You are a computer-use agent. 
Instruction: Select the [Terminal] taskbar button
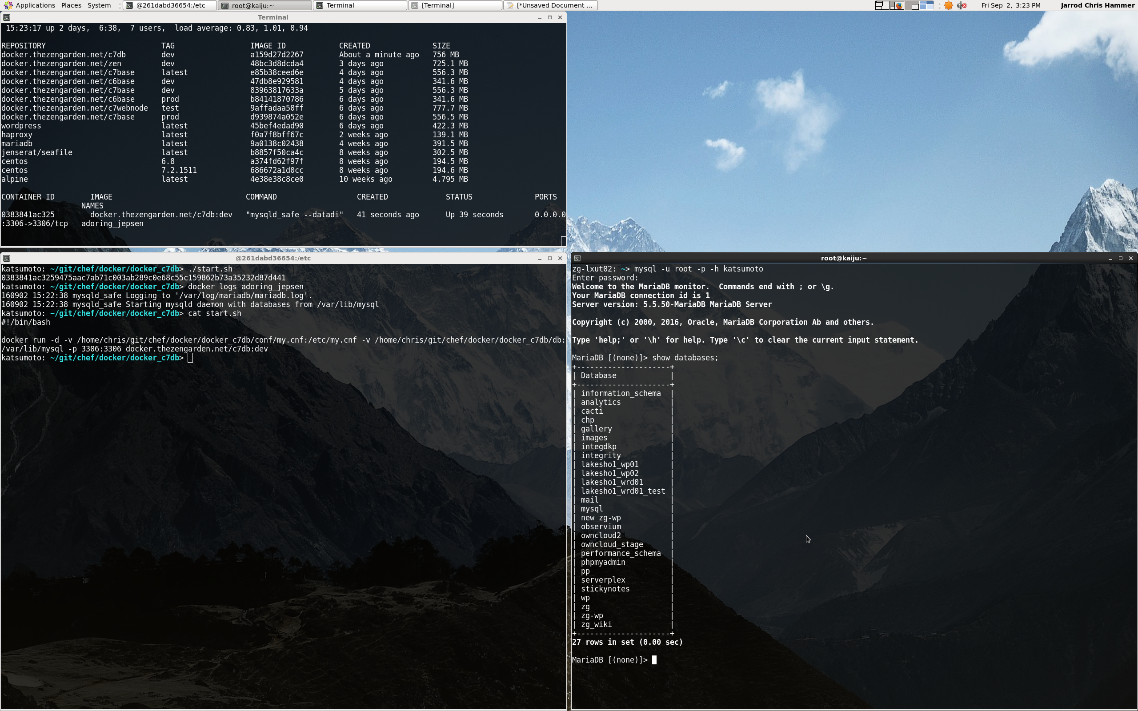pyautogui.click(x=455, y=5)
